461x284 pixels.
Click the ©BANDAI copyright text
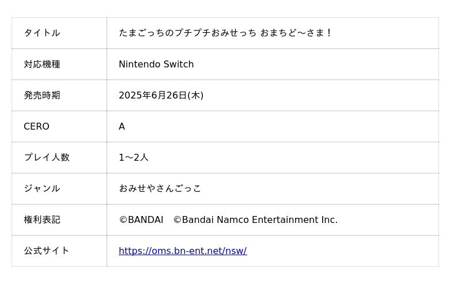pos(141,219)
